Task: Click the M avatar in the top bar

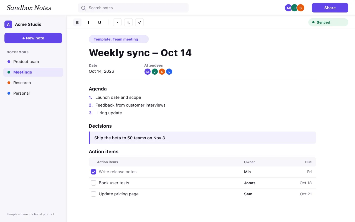Action: coord(288,8)
